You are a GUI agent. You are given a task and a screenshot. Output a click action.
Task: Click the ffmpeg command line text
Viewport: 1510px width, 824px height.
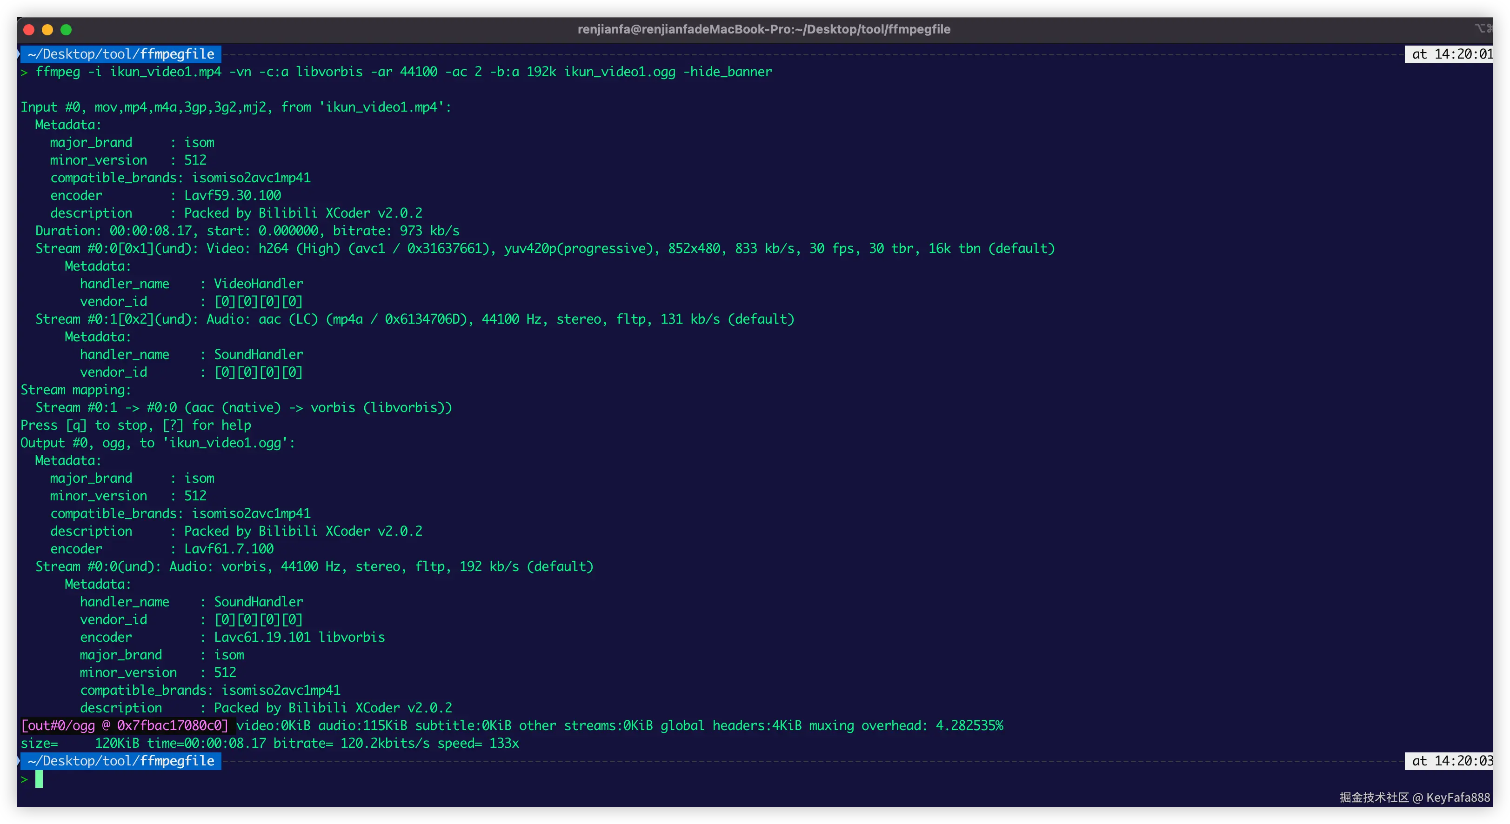(x=403, y=72)
